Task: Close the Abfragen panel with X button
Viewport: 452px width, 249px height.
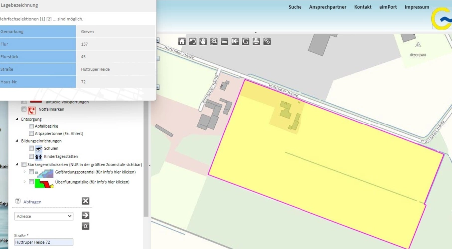Action: pos(85,201)
